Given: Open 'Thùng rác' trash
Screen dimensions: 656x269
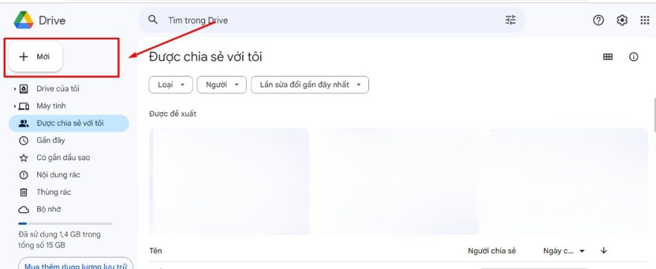Looking at the screenshot, I should pos(54,192).
